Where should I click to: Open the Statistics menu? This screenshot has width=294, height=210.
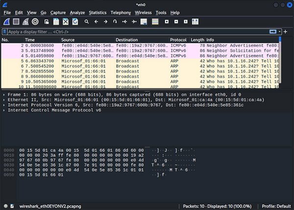point(98,12)
